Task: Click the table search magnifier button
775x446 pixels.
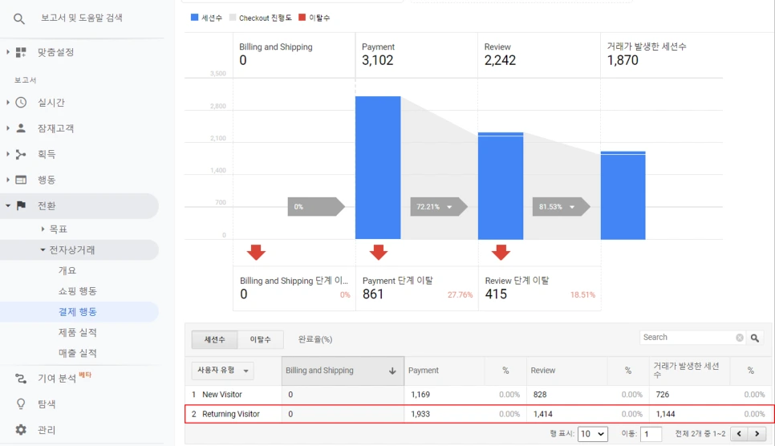Action: tap(755, 338)
